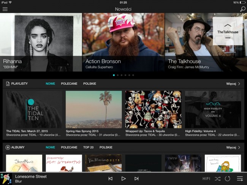The image size is (247, 185).
Task: Open High Fidelity: Volume 4 cover
Action: (x=213, y=109)
